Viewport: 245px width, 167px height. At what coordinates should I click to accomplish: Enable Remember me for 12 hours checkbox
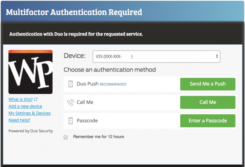click(65, 137)
